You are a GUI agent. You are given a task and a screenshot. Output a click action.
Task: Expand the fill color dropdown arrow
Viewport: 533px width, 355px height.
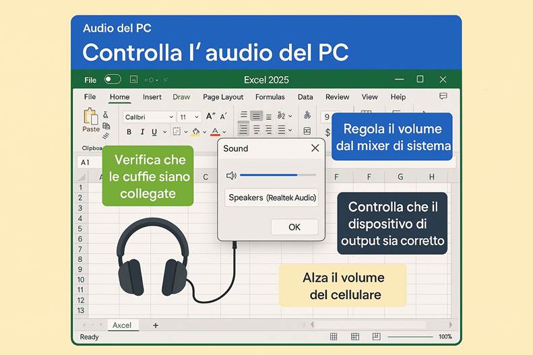[205, 132]
